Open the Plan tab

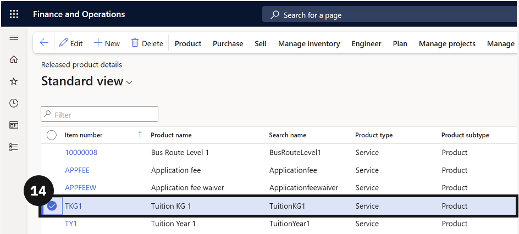coord(400,43)
